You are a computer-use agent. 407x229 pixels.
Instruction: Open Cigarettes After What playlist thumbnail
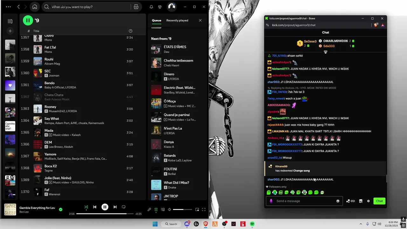coord(10,126)
